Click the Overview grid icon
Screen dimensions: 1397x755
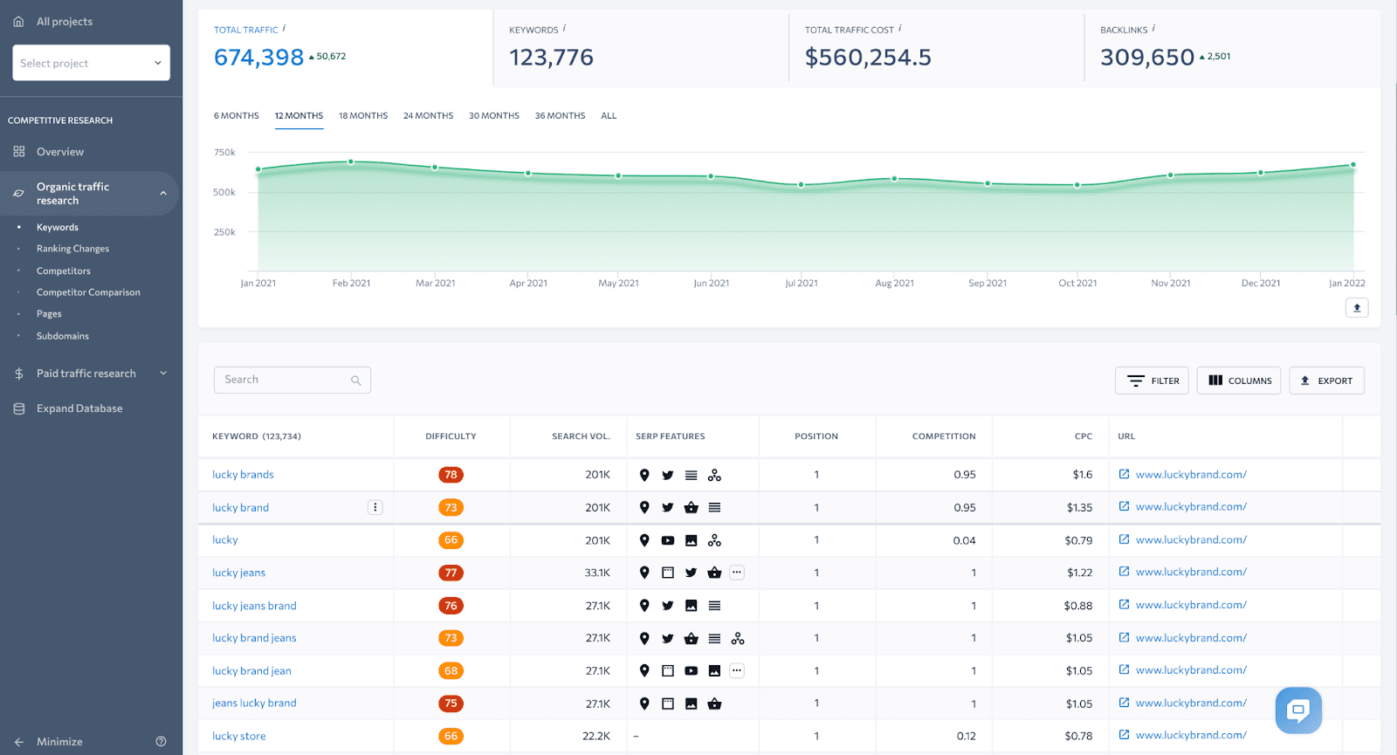point(18,152)
